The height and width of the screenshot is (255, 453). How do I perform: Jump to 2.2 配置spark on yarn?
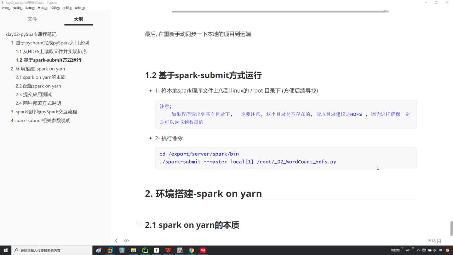pyautogui.click(x=38, y=86)
